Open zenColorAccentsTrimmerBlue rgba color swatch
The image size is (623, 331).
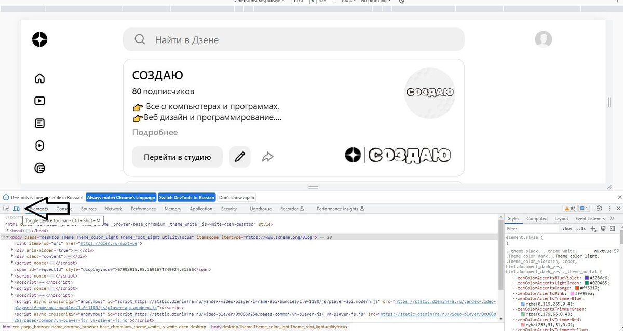[523, 304]
